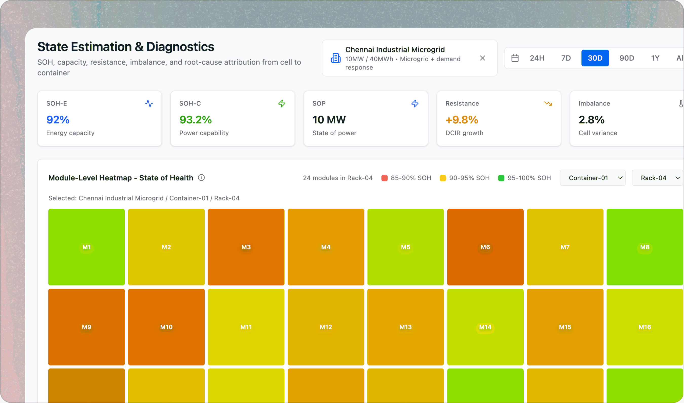Select module M12 in the heatmap
684x403 pixels.
326,327
